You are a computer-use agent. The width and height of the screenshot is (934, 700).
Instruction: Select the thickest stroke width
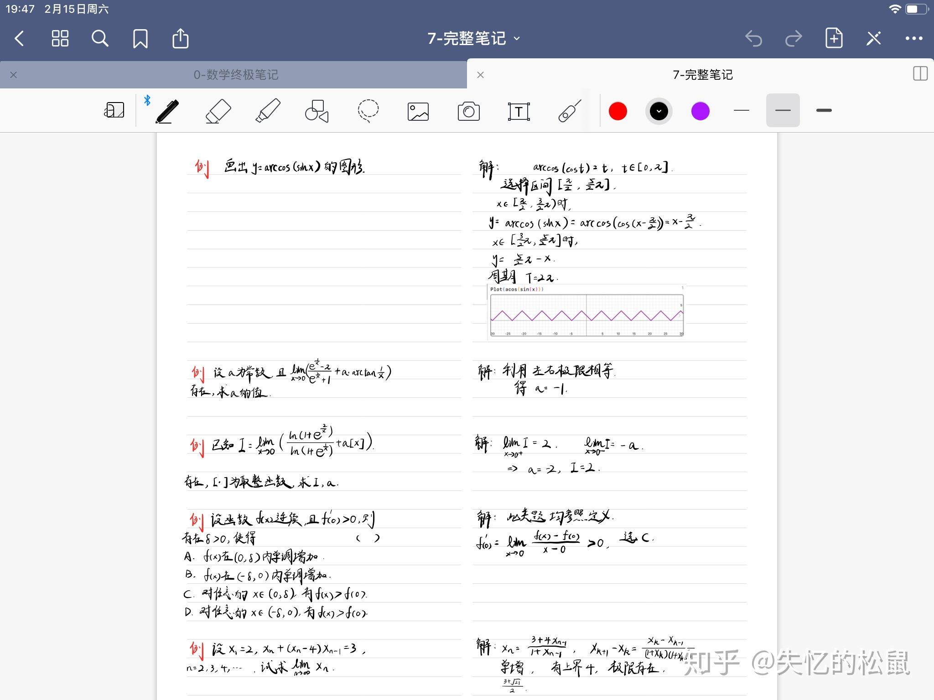[824, 110]
